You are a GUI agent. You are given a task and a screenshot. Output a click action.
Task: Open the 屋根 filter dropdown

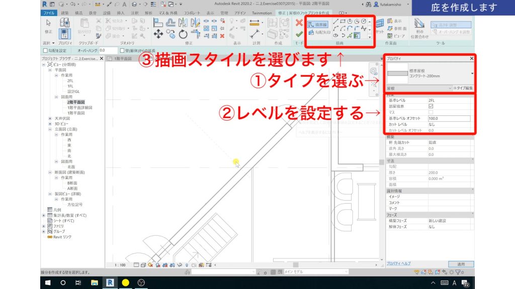(450, 88)
